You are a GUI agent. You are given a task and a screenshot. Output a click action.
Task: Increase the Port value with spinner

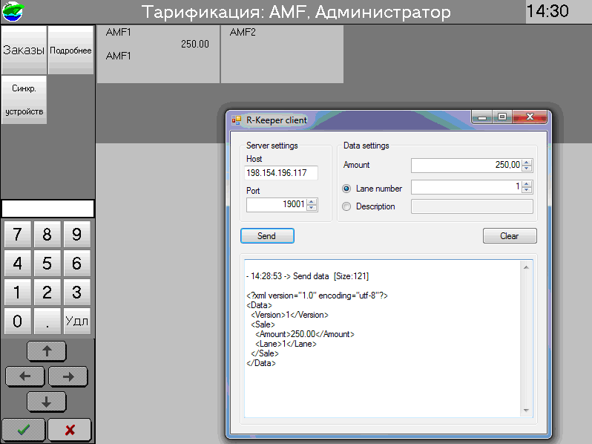pyautogui.click(x=312, y=201)
